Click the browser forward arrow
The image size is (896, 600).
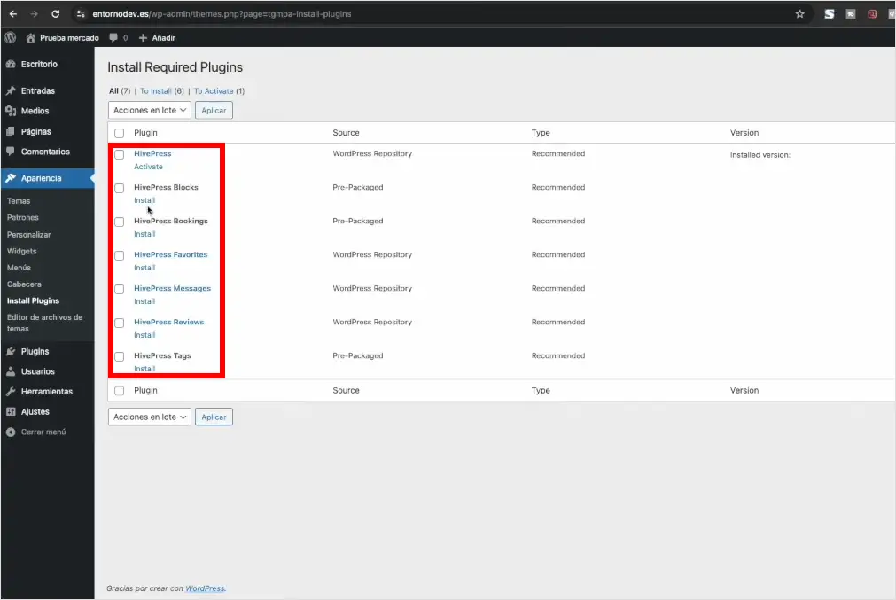(x=34, y=13)
